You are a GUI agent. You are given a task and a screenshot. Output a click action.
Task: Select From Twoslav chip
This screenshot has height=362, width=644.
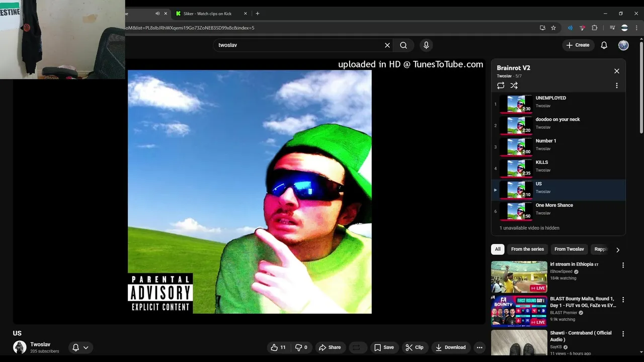click(x=569, y=249)
